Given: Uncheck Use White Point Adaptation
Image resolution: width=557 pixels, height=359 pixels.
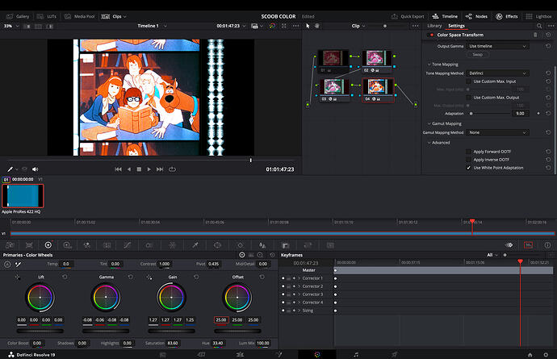Looking at the screenshot, I should click(468, 168).
